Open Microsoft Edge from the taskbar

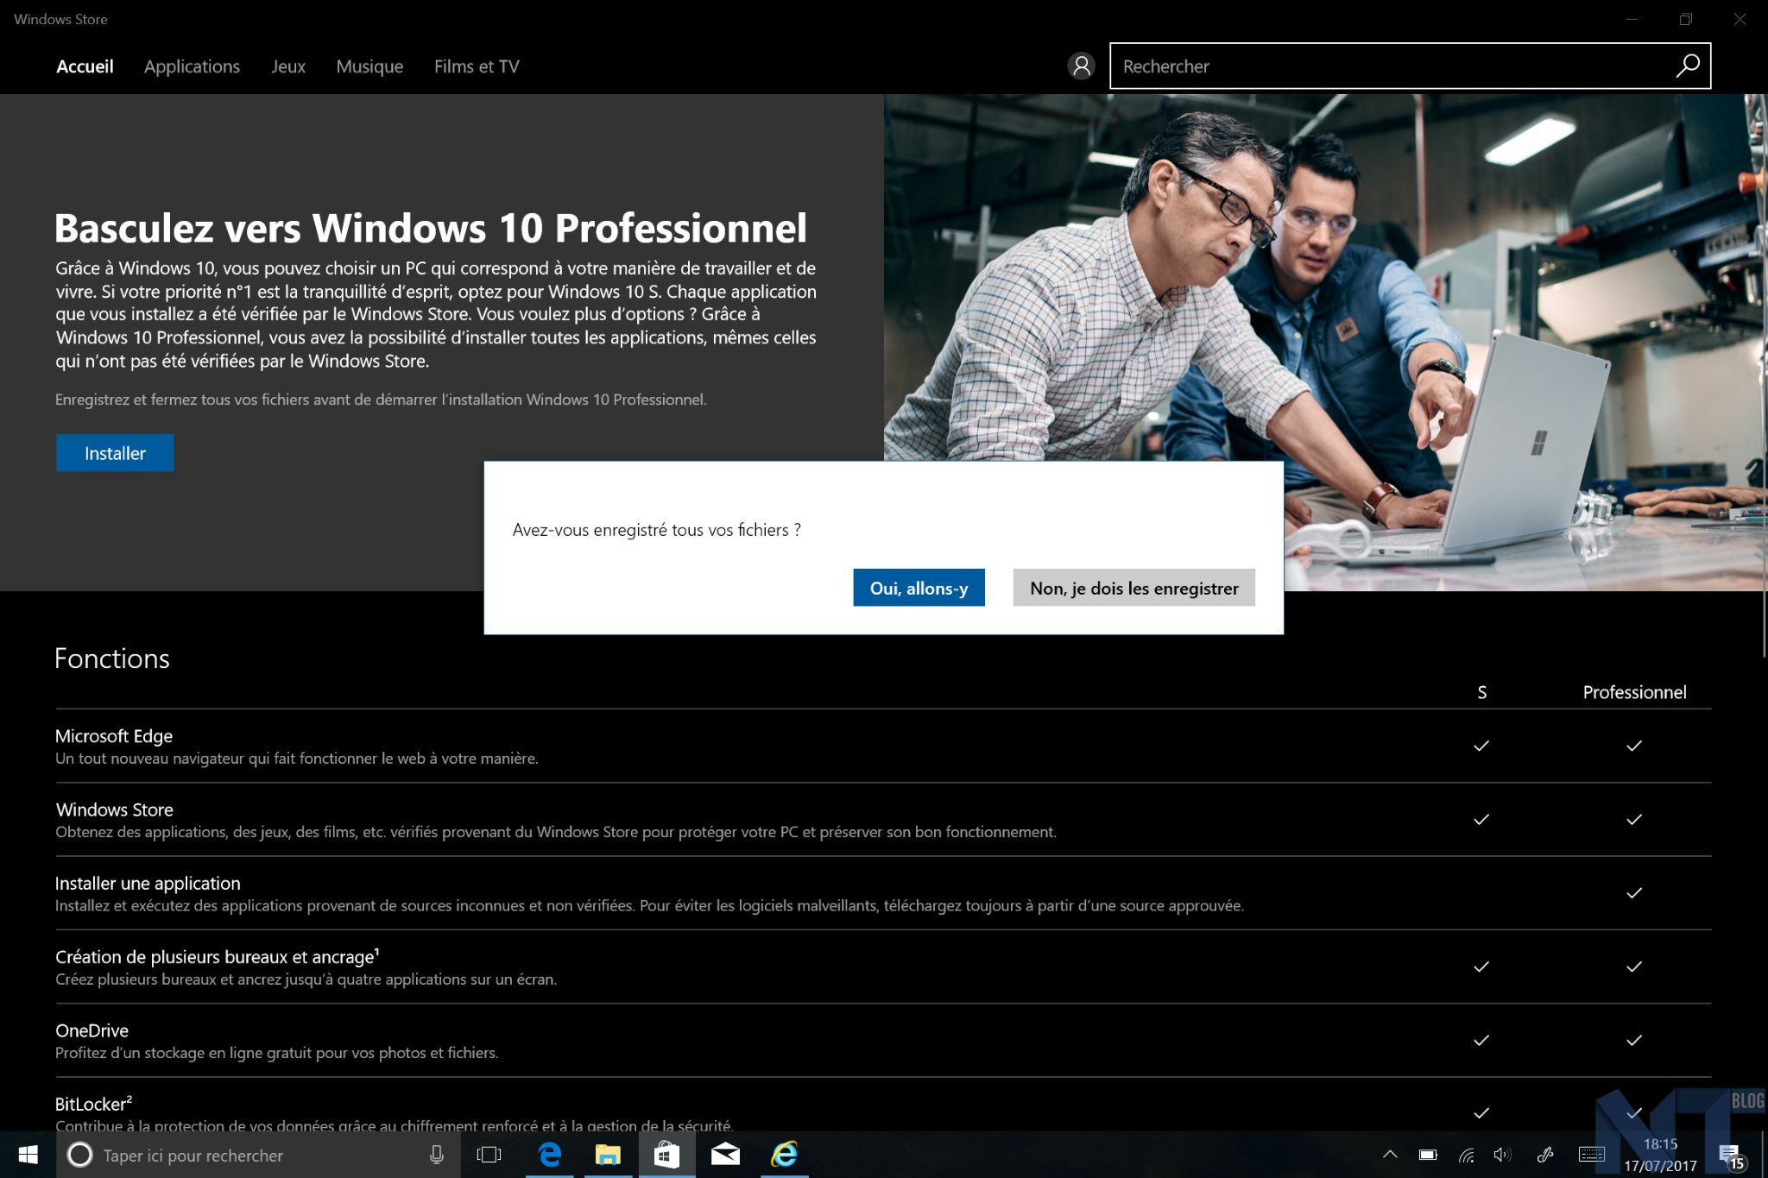[550, 1155]
